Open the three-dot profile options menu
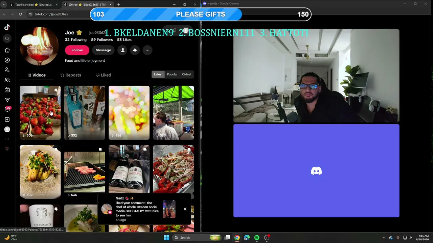The height and width of the screenshot is (243, 433). [x=147, y=50]
